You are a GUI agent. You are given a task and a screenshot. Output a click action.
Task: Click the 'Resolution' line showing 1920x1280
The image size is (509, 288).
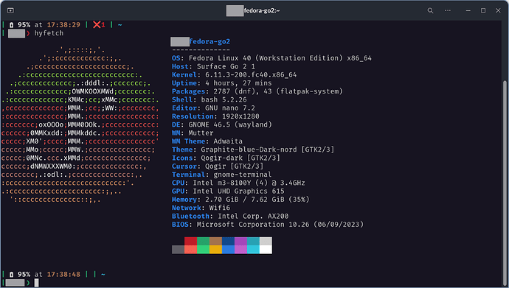[215, 116]
